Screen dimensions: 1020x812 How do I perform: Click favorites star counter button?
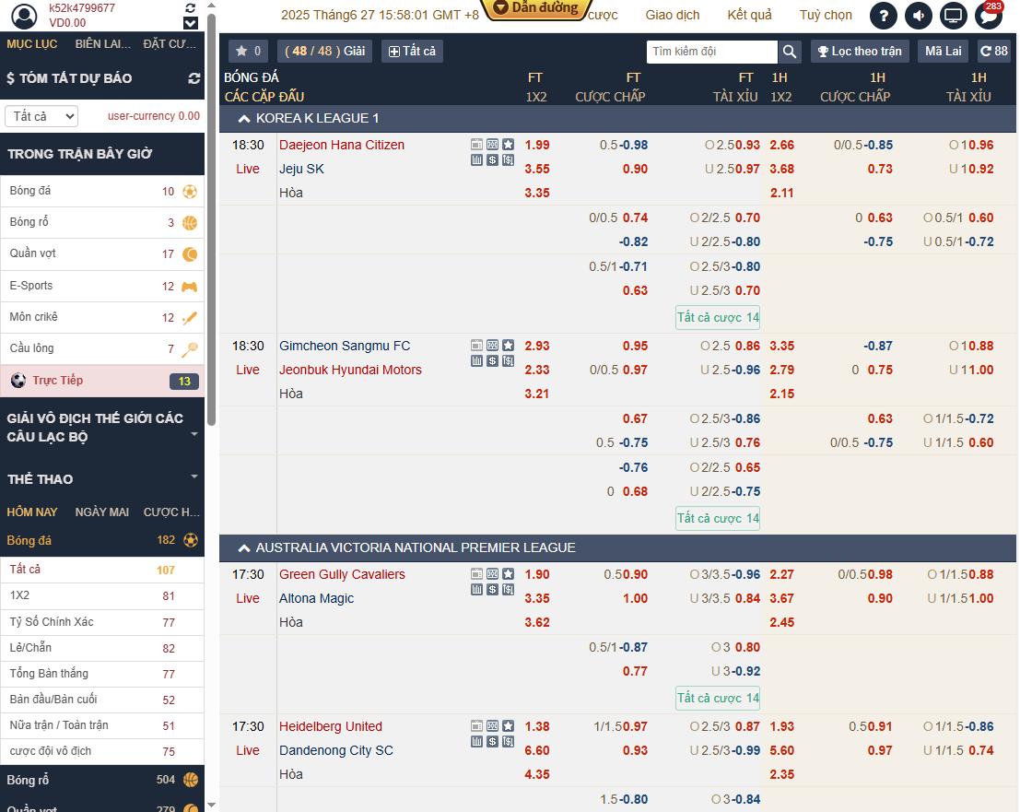[x=249, y=51]
